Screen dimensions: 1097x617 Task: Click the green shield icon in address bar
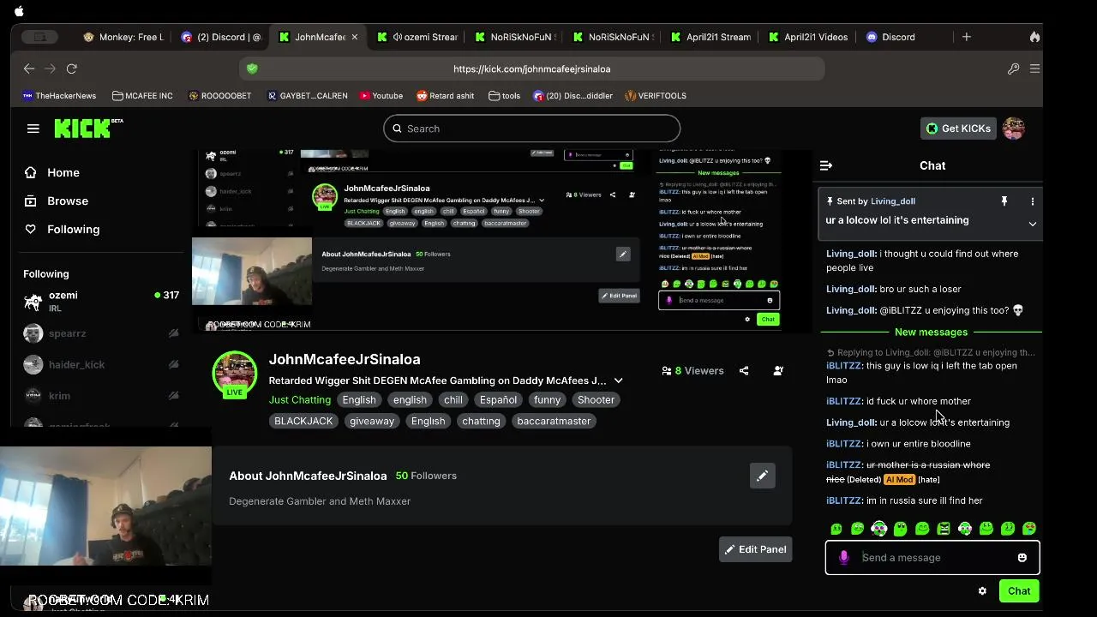coord(252,69)
